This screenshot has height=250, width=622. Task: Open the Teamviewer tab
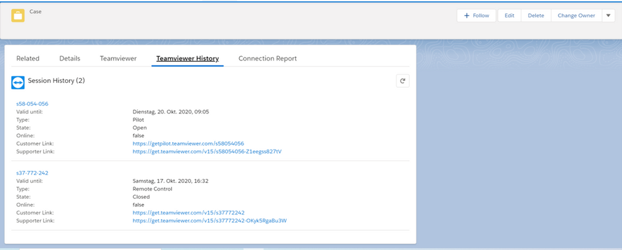[118, 59]
